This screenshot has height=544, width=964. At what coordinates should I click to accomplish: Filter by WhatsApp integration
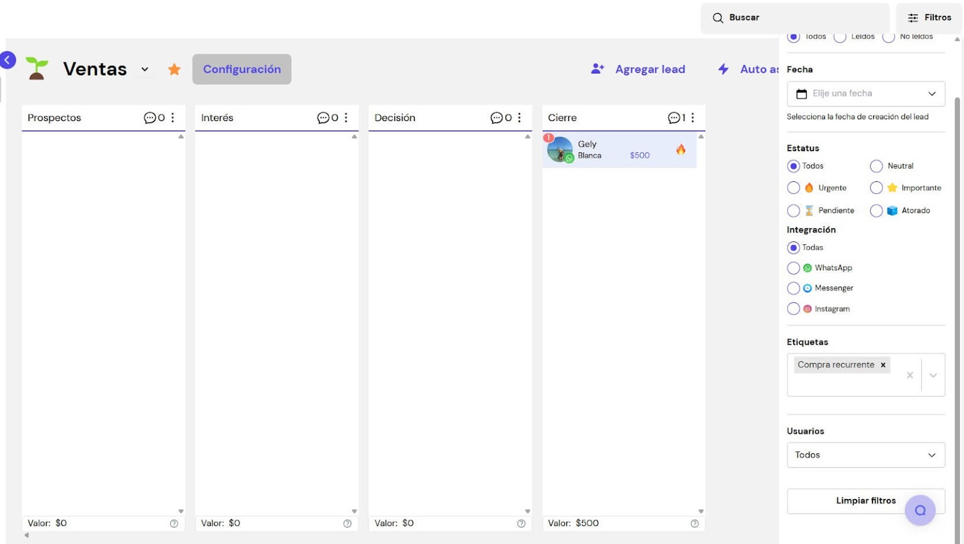click(793, 268)
